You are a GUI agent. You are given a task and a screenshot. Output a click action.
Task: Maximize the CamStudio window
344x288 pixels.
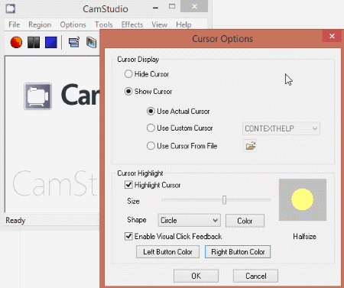pyautogui.click(x=172, y=6)
